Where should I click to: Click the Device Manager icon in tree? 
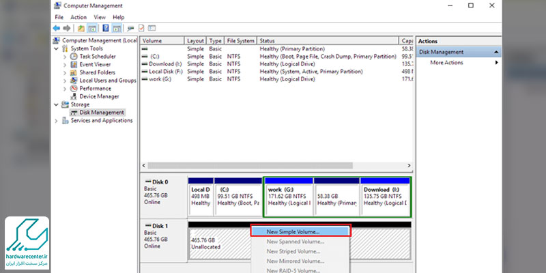(x=74, y=96)
